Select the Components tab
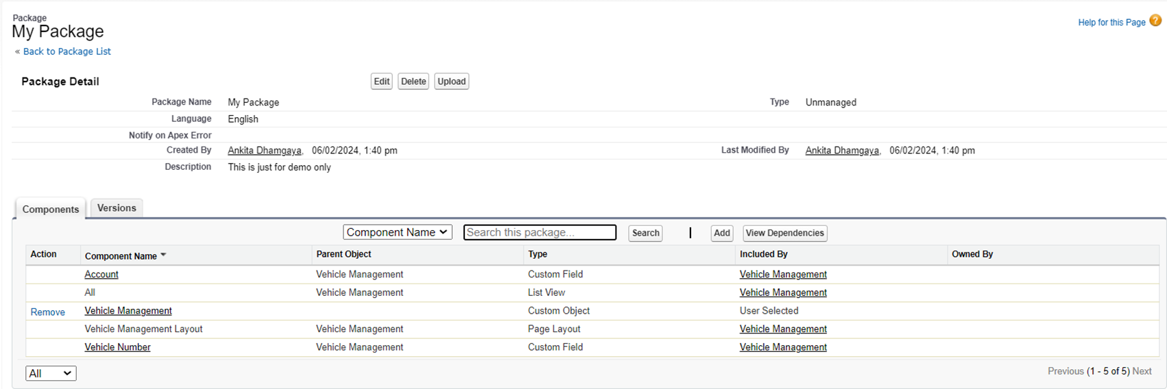The image size is (1167, 389). pyautogui.click(x=51, y=210)
